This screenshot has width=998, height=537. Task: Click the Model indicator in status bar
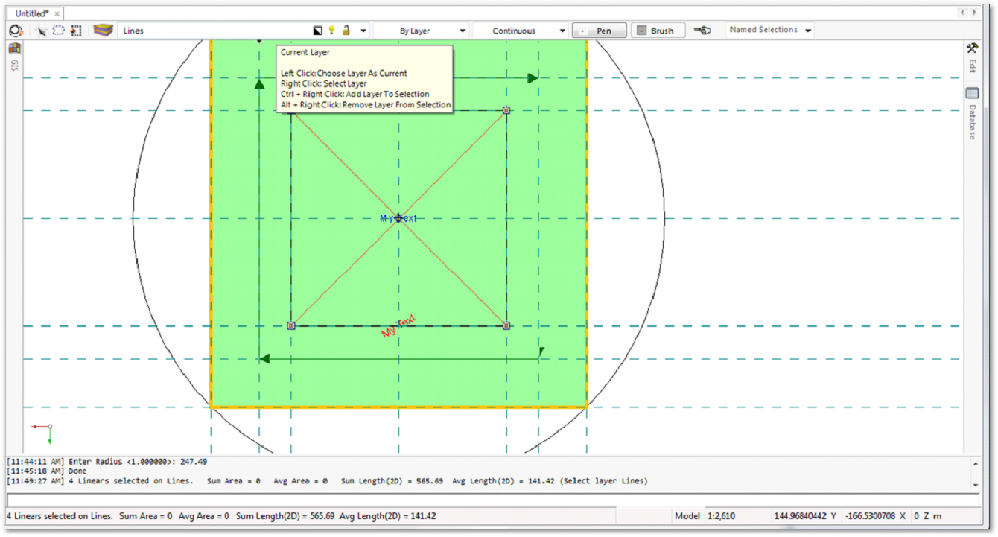pyautogui.click(x=687, y=516)
